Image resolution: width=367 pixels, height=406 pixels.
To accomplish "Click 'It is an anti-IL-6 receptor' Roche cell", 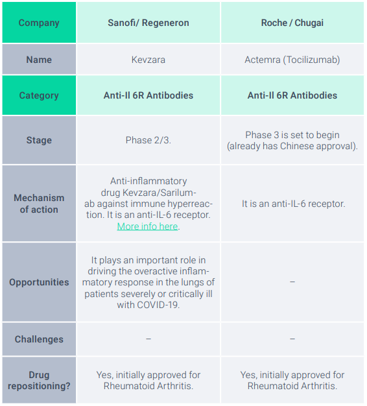I will (x=292, y=204).
